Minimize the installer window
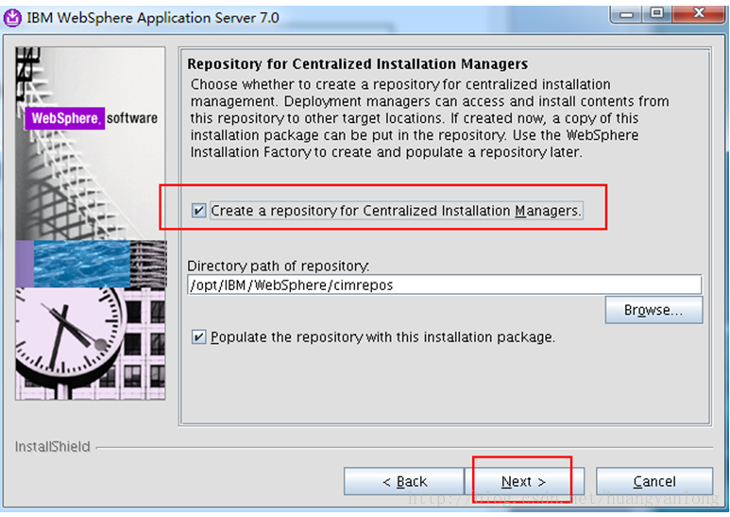The width and height of the screenshot is (730, 517). (x=627, y=13)
